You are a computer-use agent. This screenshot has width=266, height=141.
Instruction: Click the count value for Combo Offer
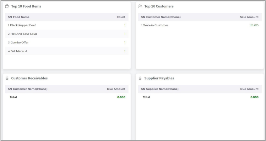pos(125,43)
